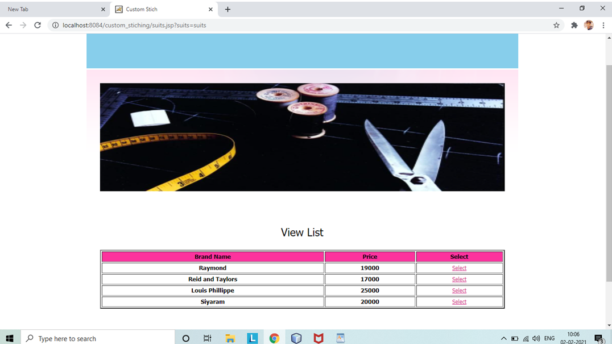Click the page vertical scrollbar thumb
Viewport: 612px width, 344px height.
click(x=609, y=173)
